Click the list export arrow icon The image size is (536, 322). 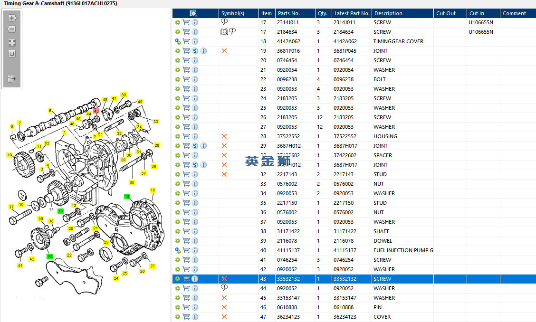tap(12, 79)
